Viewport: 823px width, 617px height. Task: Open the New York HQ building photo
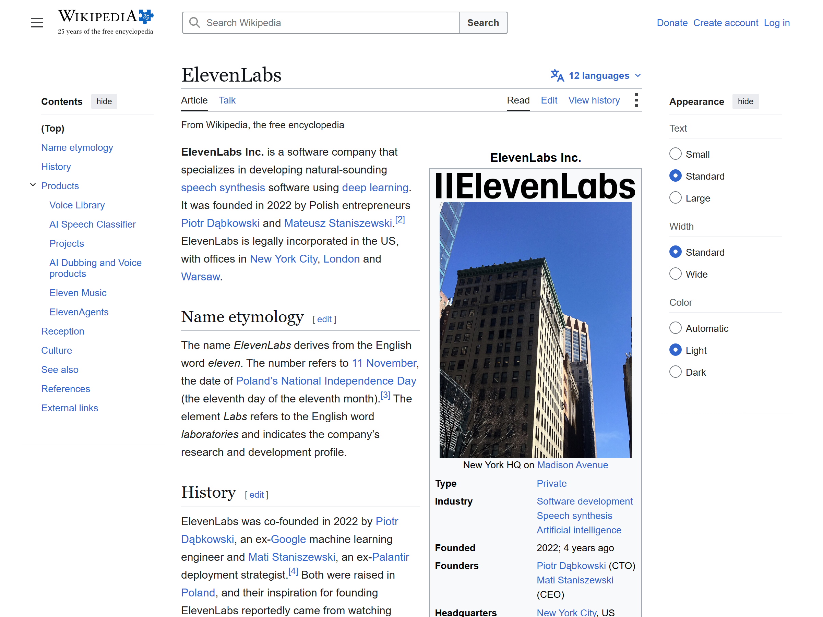pos(535,330)
